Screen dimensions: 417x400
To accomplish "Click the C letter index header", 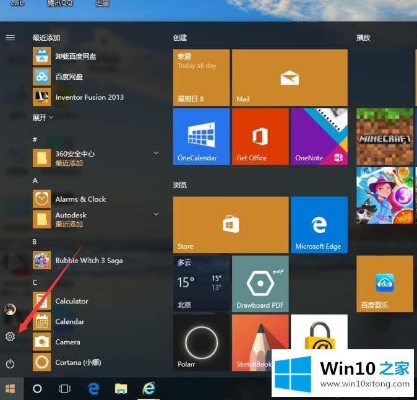I will (35, 282).
